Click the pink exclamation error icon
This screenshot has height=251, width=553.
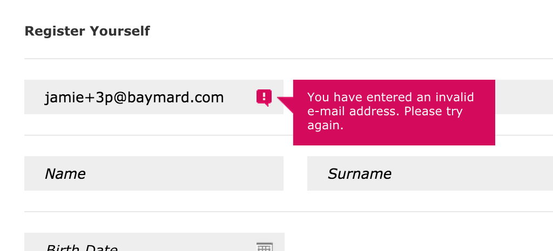coord(264,97)
